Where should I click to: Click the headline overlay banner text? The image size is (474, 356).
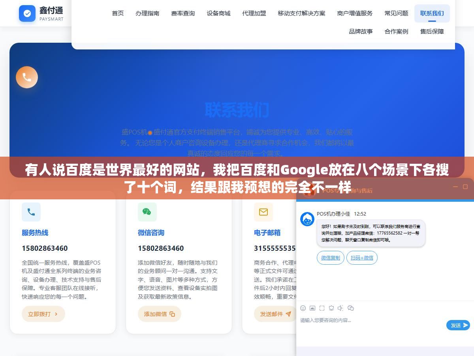[237, 178]
